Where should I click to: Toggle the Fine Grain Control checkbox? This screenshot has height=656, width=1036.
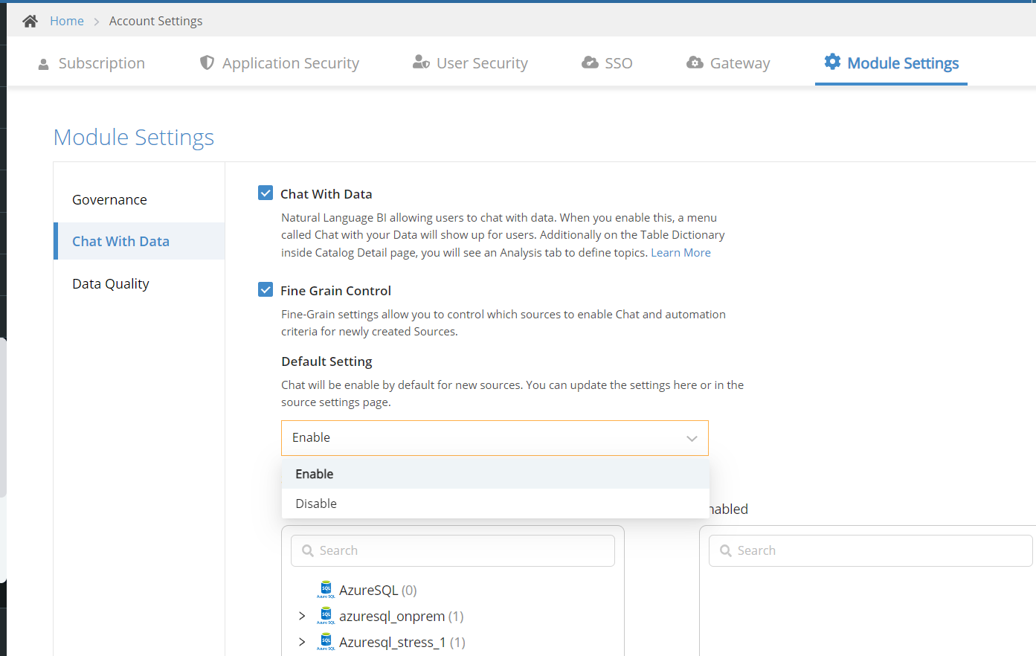tap(266, 290)
